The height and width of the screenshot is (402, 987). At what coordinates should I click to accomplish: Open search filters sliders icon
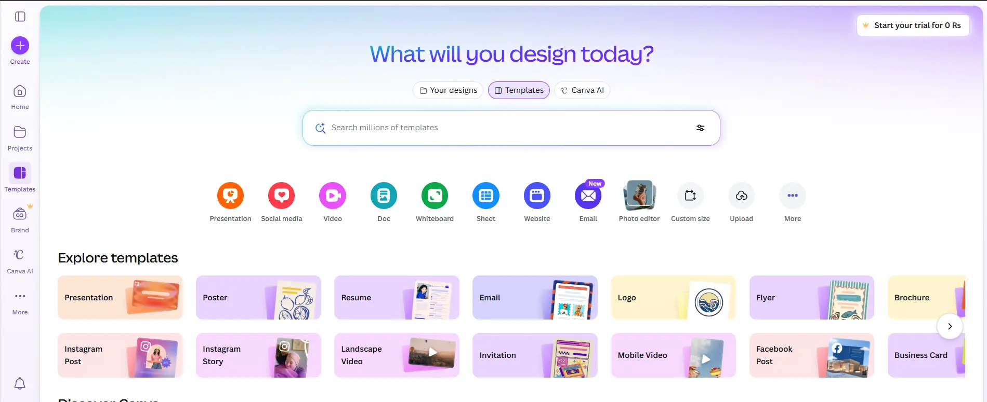click(700, 128)
